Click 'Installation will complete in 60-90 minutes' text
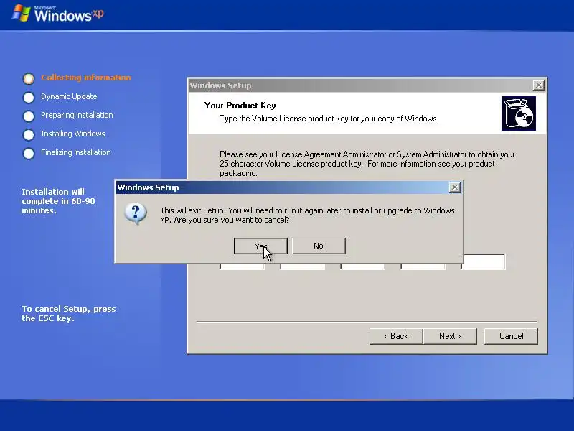Image resolution: width=574 pixels, height=431 pixels. 58,201
